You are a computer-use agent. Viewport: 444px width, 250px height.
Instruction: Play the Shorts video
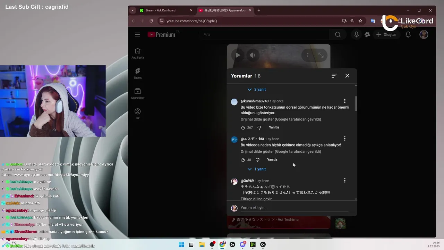tap(238, 55)
